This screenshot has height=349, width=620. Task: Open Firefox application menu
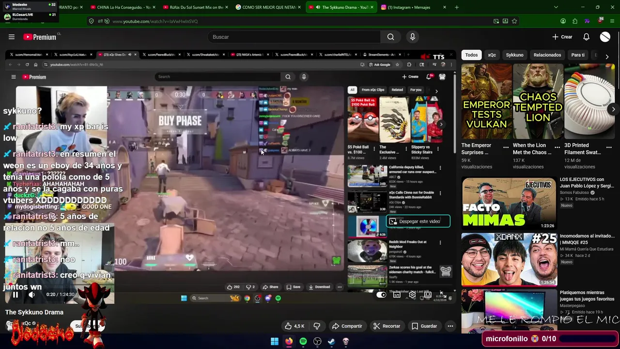click(612, 21)
